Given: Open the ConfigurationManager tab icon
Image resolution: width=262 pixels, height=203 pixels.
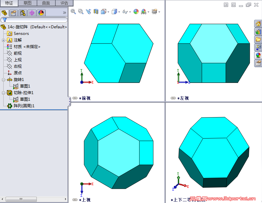Looking at the screenshot, I should point(23,13).
